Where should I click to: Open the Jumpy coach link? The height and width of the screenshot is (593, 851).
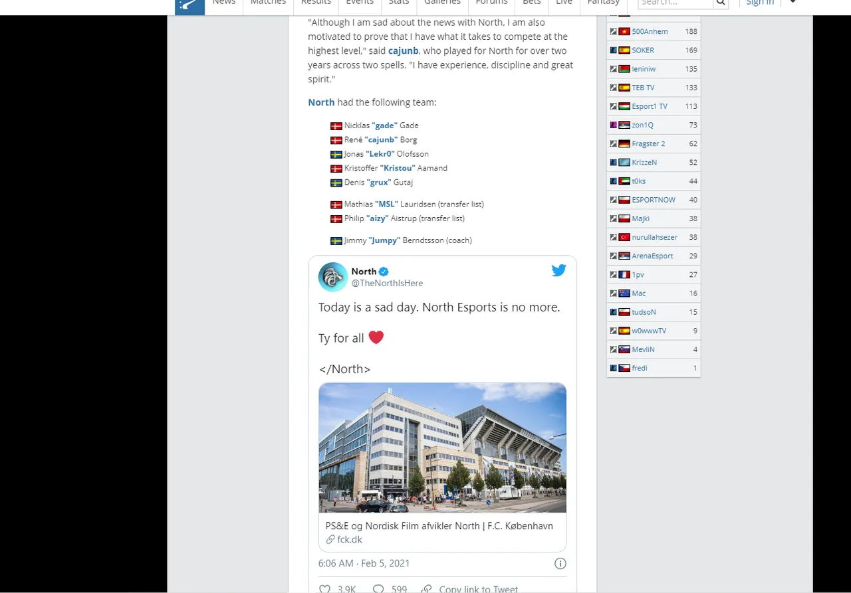tap(384, 240)
